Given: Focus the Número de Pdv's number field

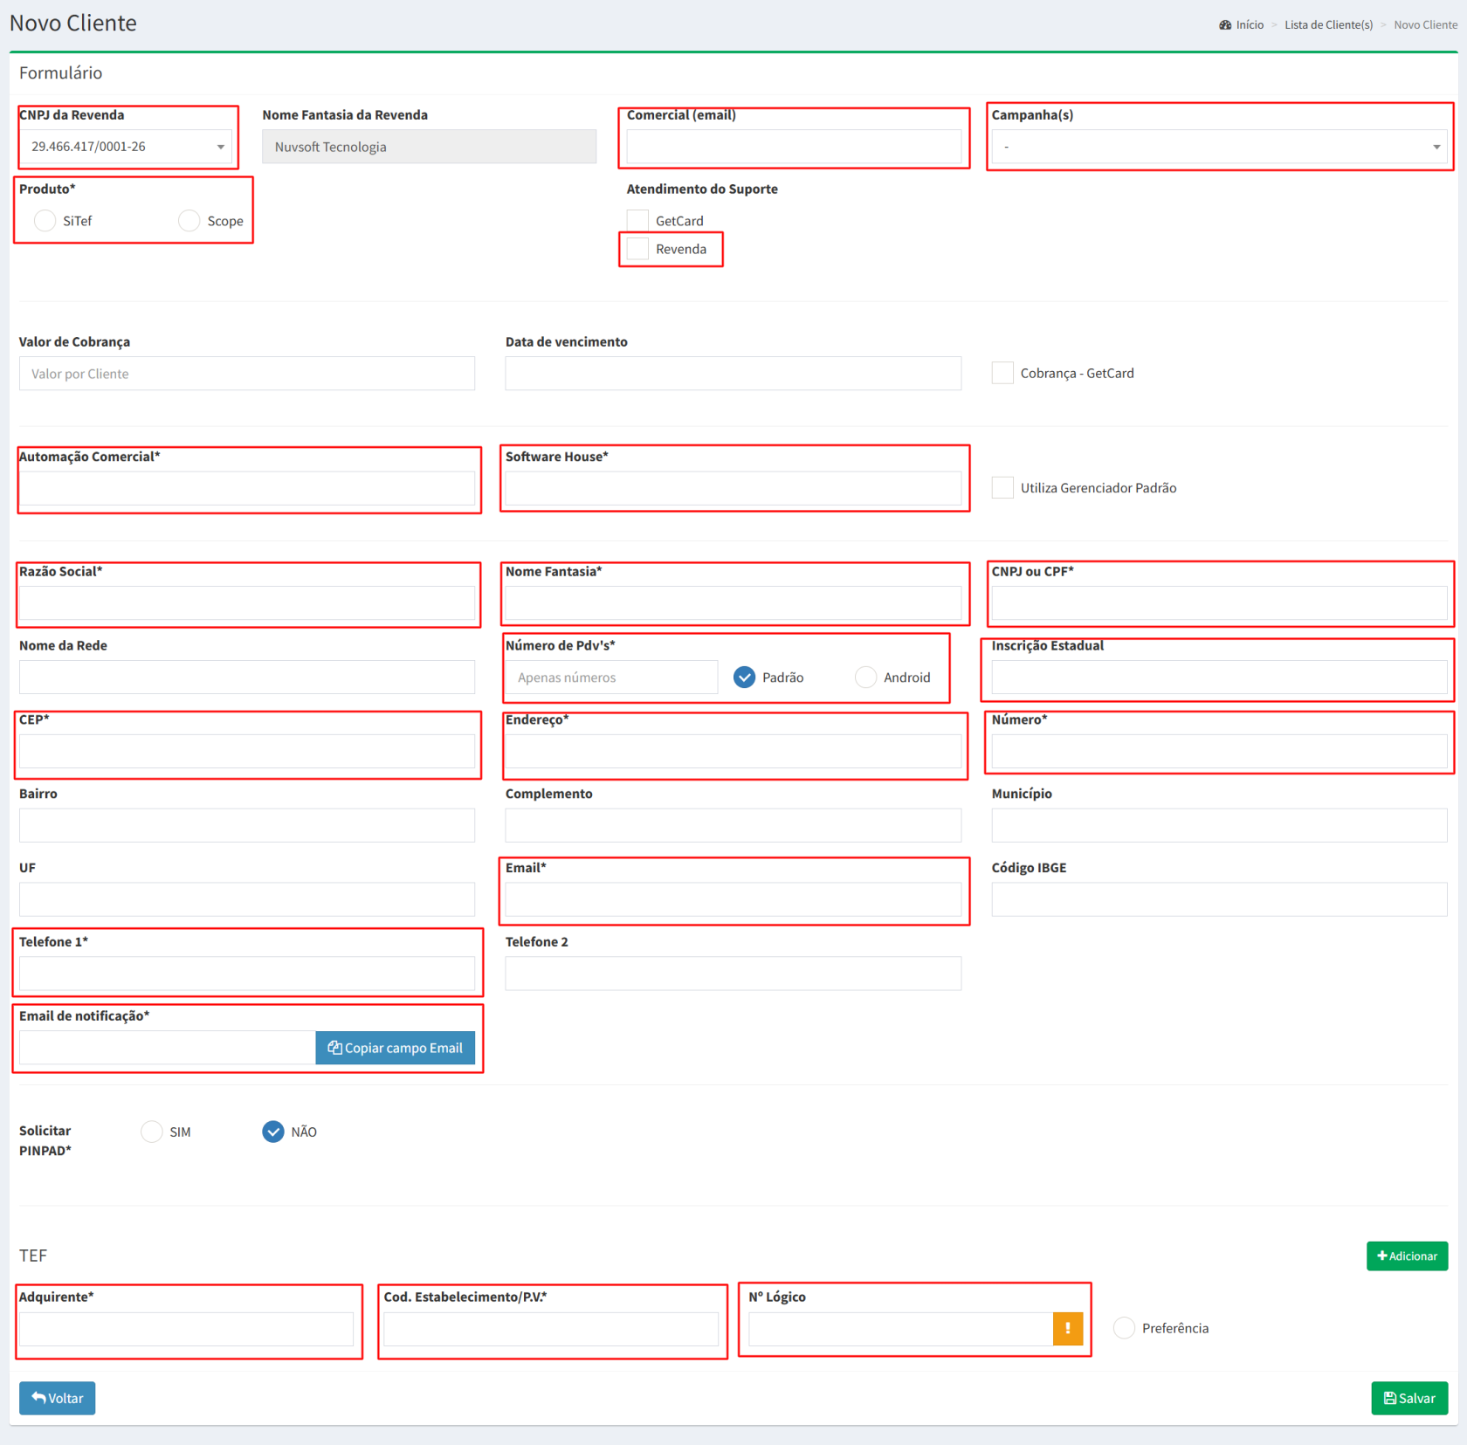Looking at the screenshot, I should tap(611, 677).
